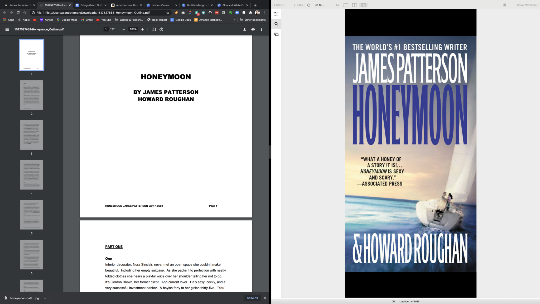Open Kindle font settings Aa
Screen dimensions: 540x304
pos(337,5)
